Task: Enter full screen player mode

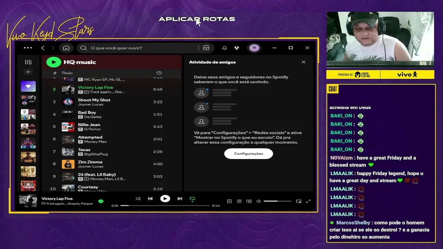Action: pyautogui.click(x=308, y=201)
